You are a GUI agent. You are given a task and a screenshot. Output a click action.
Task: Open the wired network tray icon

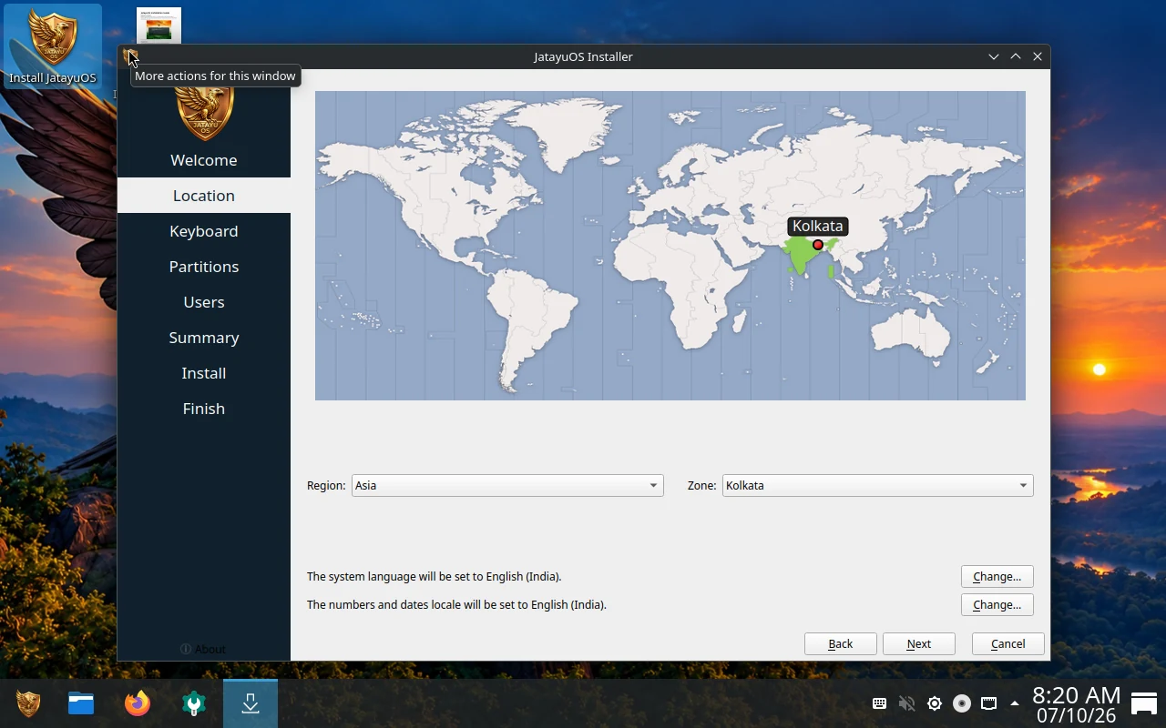tap(988, 703)
